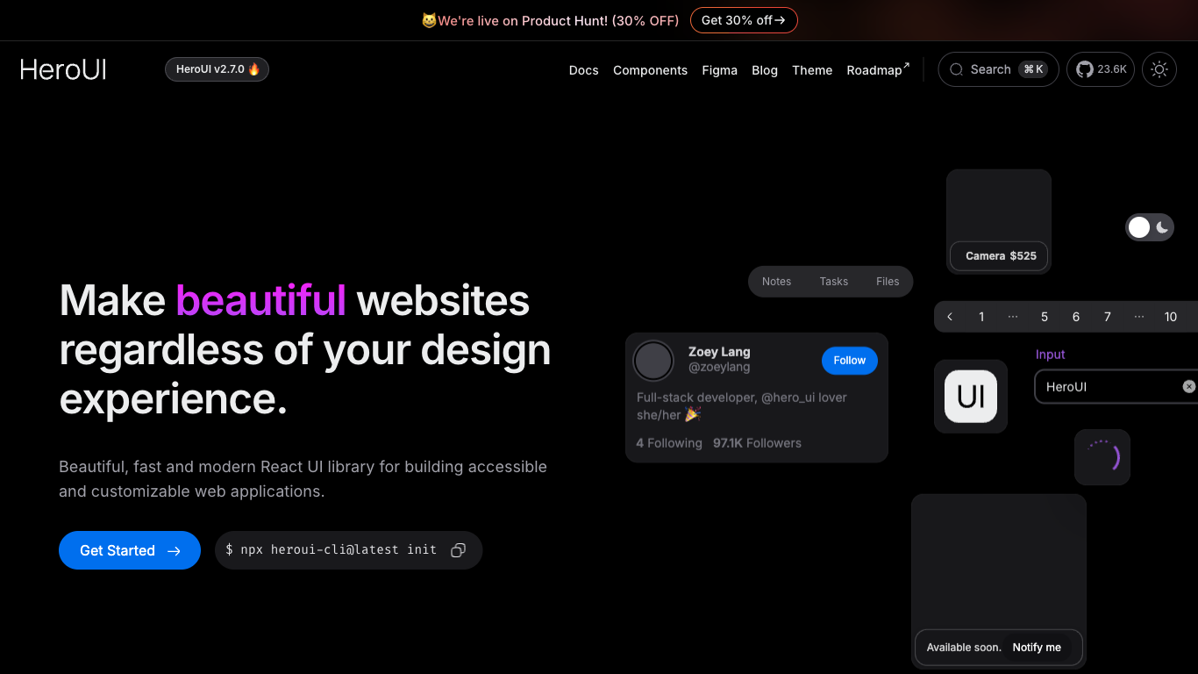This screenshot has width=1198, height=674.
Task: Follow Zoey Lang
Action: pyautogui.click(x=850, y=361)
